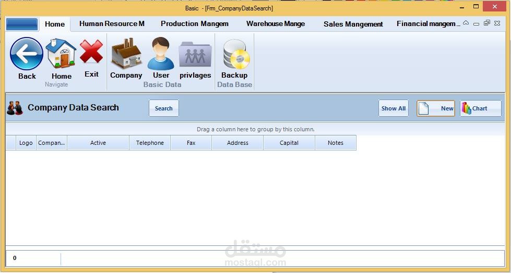Maximize the Basic application window
This screenshot has height=273, width=511.
click(x=476, y=7)
